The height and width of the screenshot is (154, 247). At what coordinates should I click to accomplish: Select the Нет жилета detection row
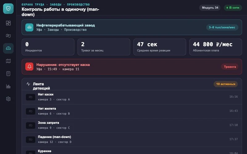tap(132, 111)
